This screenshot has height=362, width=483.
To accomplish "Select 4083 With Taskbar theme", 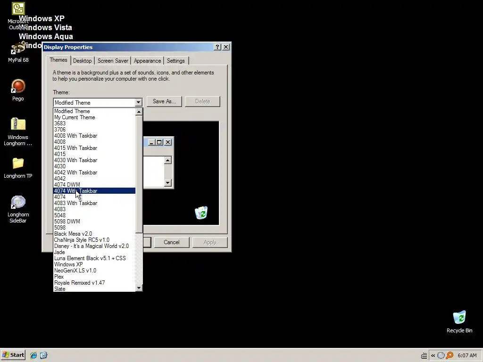I will coord(94,203).
